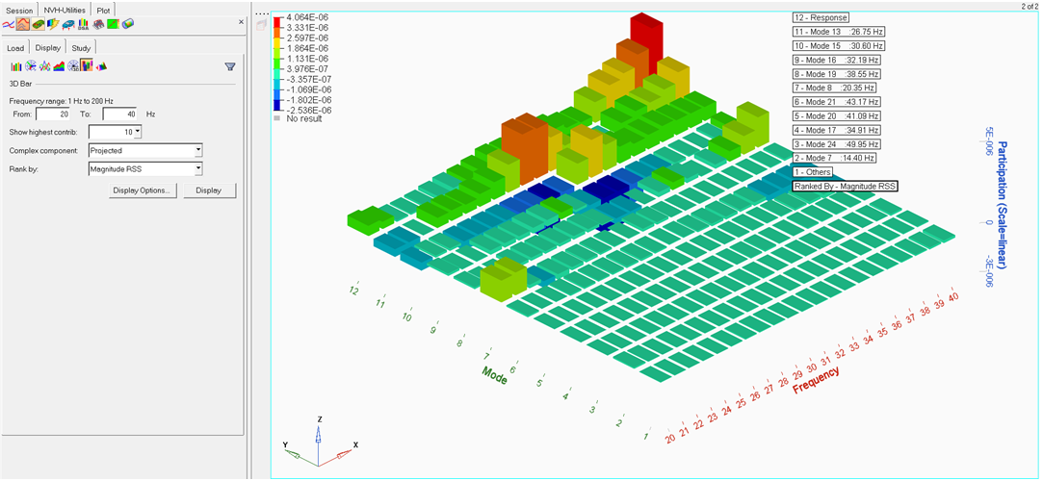
Task: Open the DSA design sensitivity icon
Action: point(83,24)
